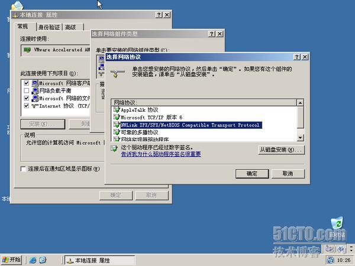Select 可靠的多播协议 in protocol list
Viewport: 355px width, 266px height.
point(140,132)
